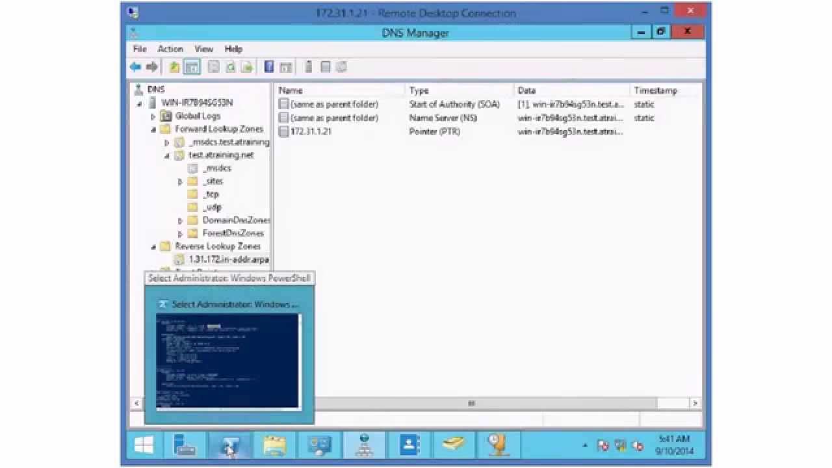Click the New Server toolbar icon
Image resolution: width=832 pixels, height=468 pixels.
point(309,67)
